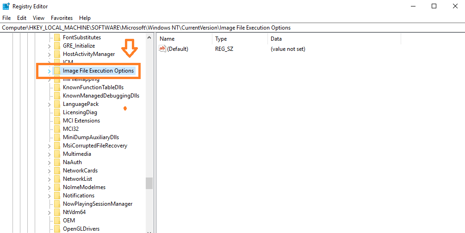Click the registry path address bar

(232, 28)
